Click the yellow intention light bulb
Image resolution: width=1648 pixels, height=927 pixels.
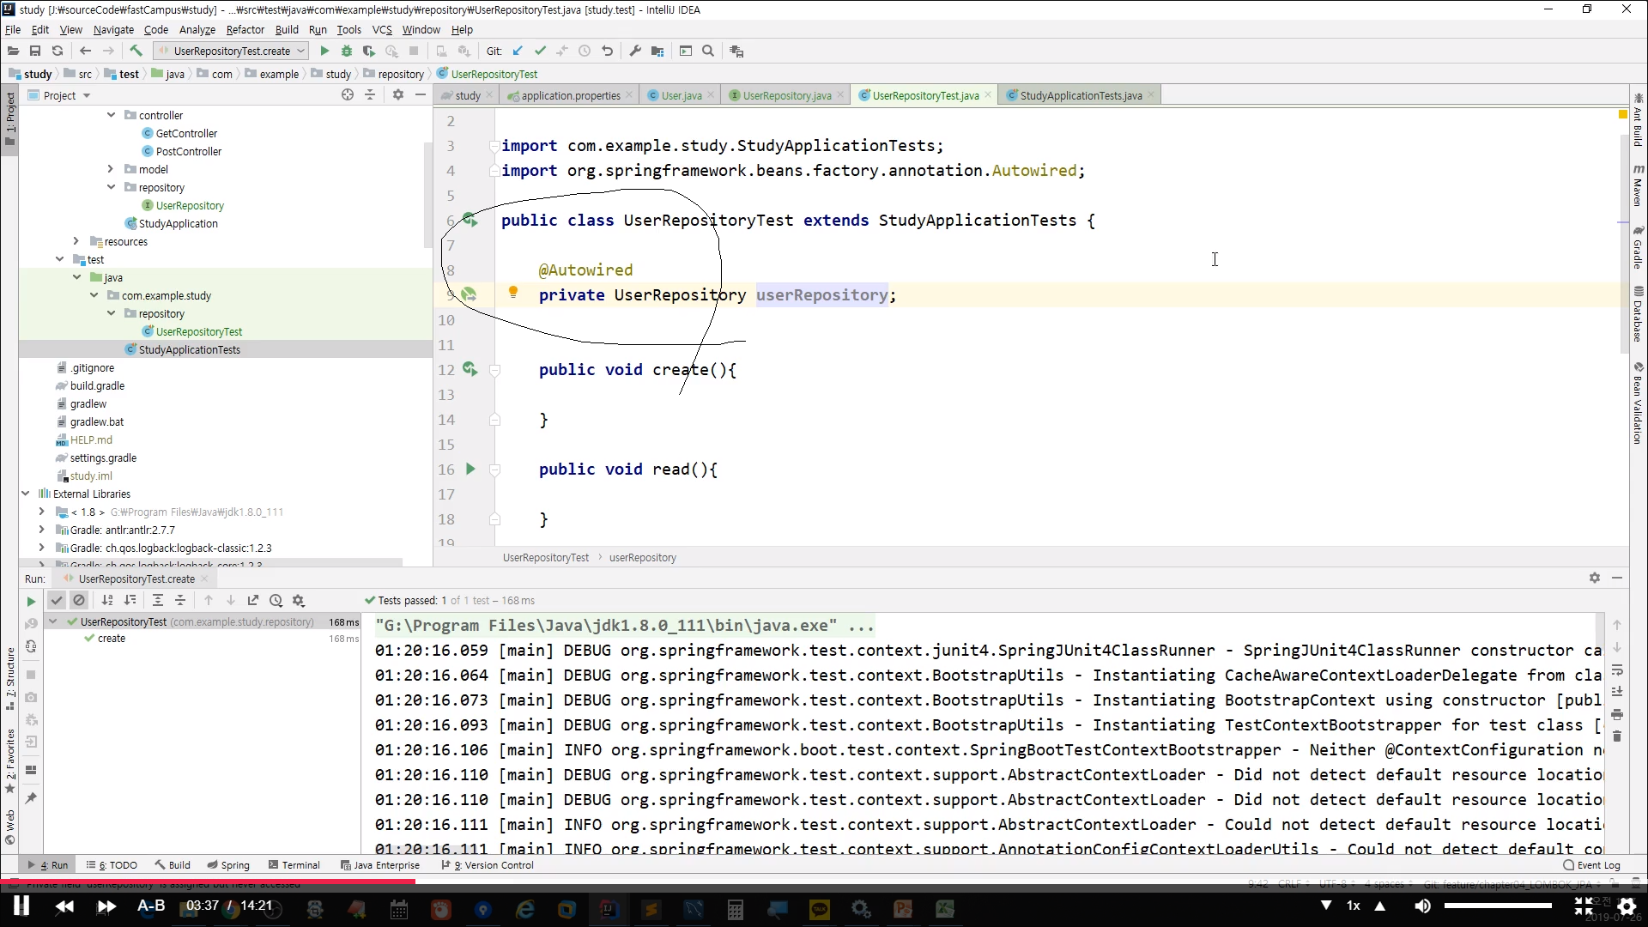513,293
